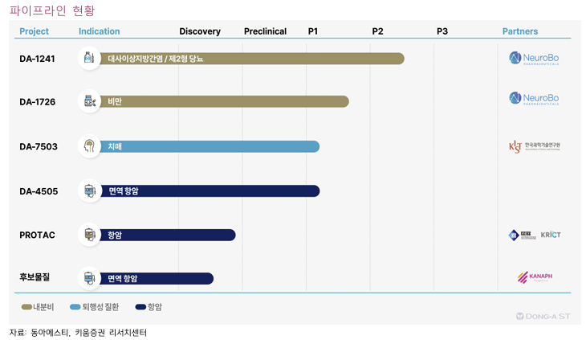Click the DA-1241 project label
This screenshot has height=340, width=586.
[37, 59]
